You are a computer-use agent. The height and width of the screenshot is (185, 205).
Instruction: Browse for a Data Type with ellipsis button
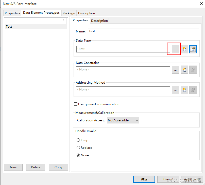[x=176, y=49]
